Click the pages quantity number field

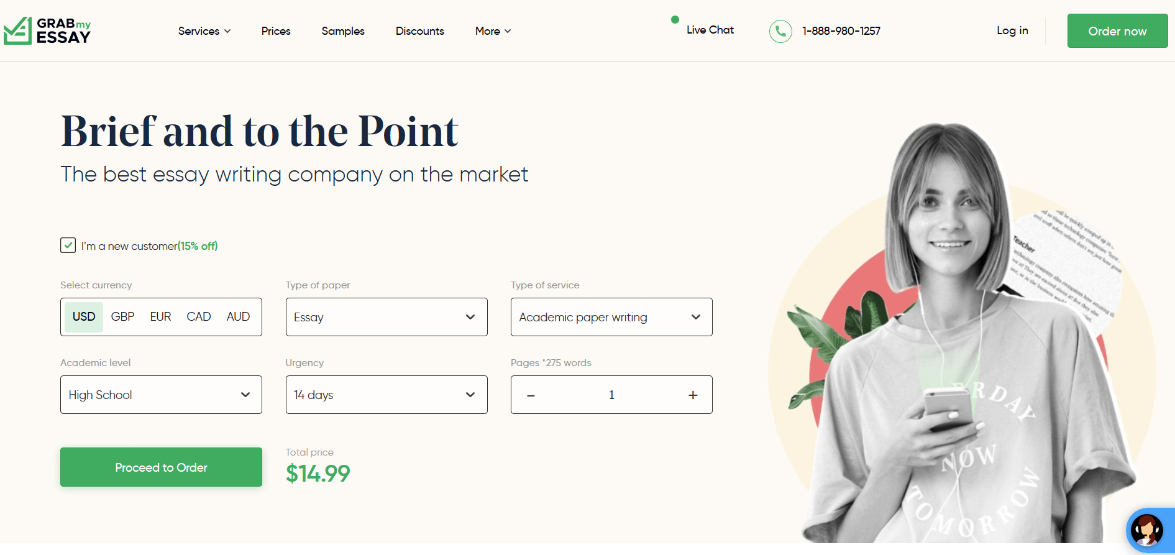(611, 395)
